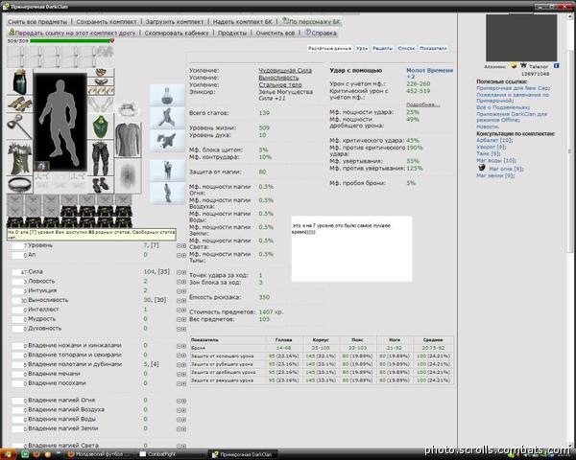This screenshot has height=460, width=576.
Task: Open the Продукты menu link
Action: (x=232, y=33)
